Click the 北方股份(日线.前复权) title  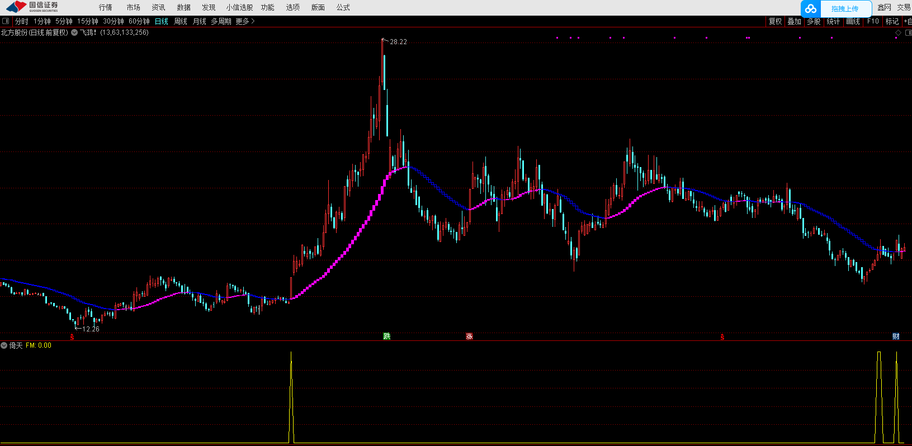click(x=35, y=32)
